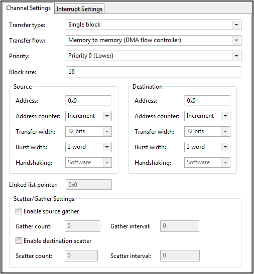Click the Block size label
Viewport: 254px width, 274px height.
[23, 72]
